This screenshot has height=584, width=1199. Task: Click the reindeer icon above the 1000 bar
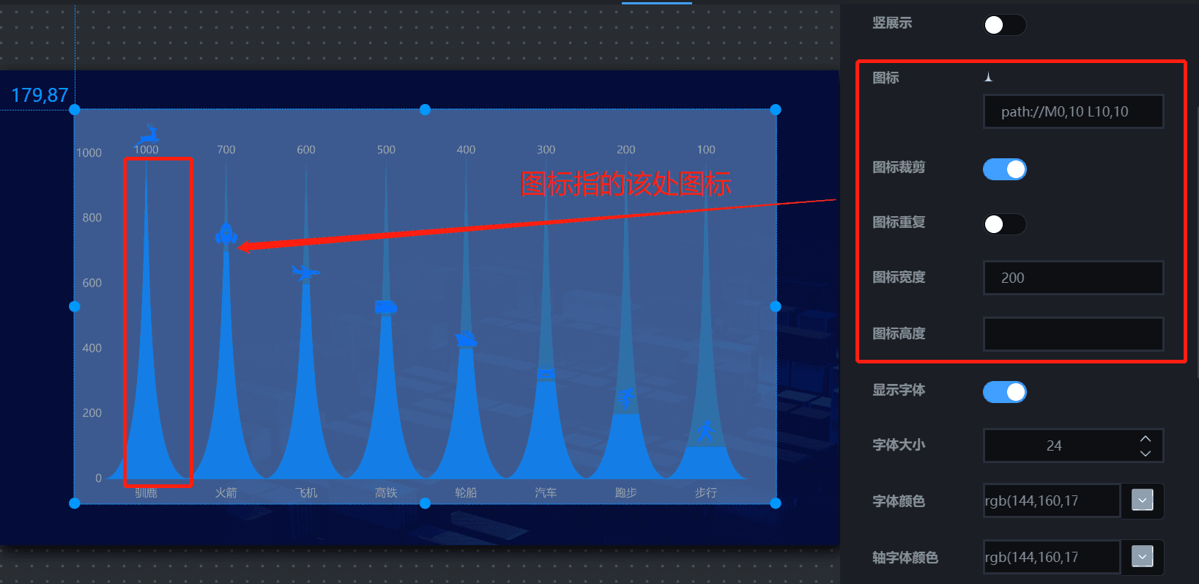tap(146, 135)
